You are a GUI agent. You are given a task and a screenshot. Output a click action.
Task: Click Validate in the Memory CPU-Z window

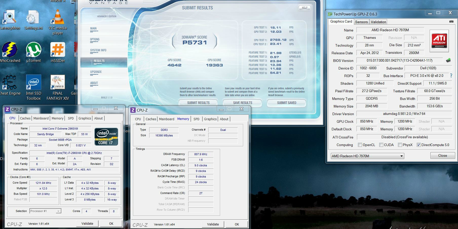point(213,224)
